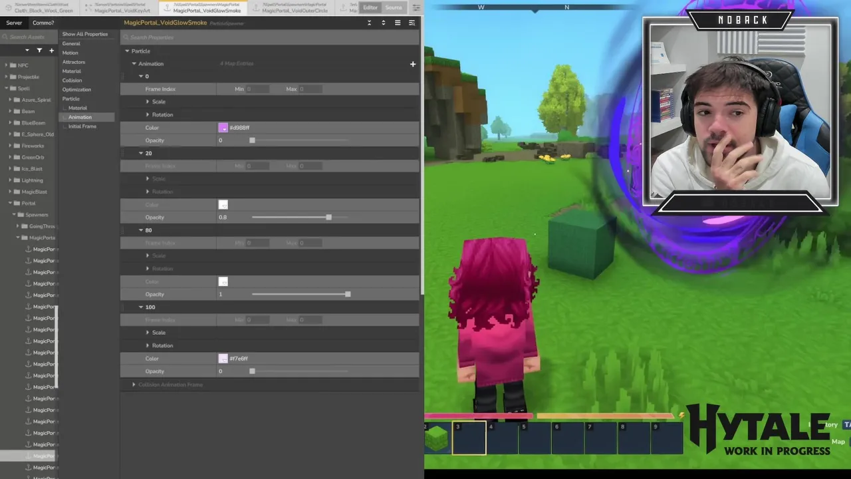Screen dimensions: 851x479
Task: Expand Rotation under keyframe 100
Action: tap(148, 345)
